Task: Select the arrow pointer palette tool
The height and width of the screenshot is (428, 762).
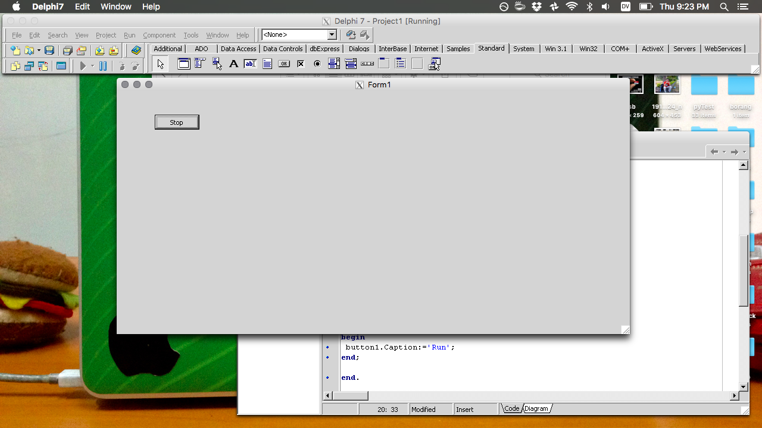Action: 161,64
